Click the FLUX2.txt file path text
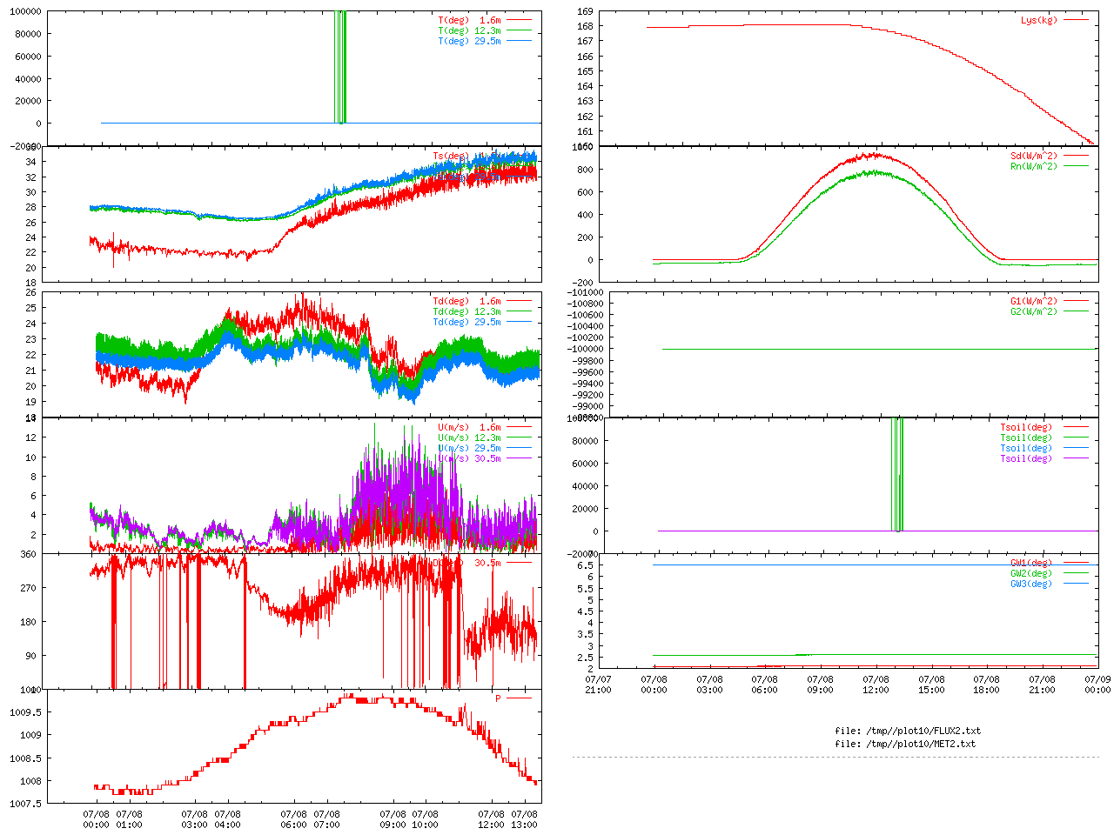The height and width of the screenshot is (835, 1114). click(x=907, y=731)
